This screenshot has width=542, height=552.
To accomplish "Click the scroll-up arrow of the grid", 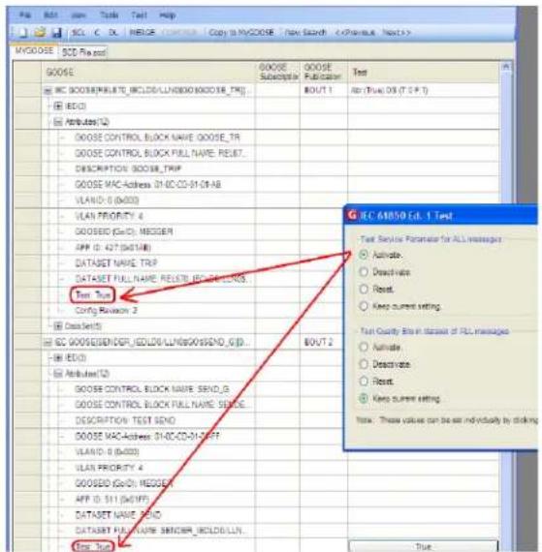I will (506, 66).
